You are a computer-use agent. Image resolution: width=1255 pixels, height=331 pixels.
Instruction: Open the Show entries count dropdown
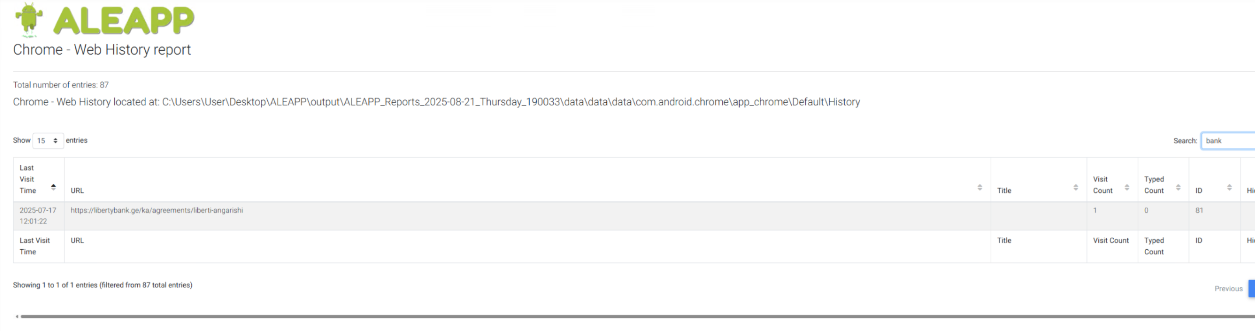pos(48,141)
